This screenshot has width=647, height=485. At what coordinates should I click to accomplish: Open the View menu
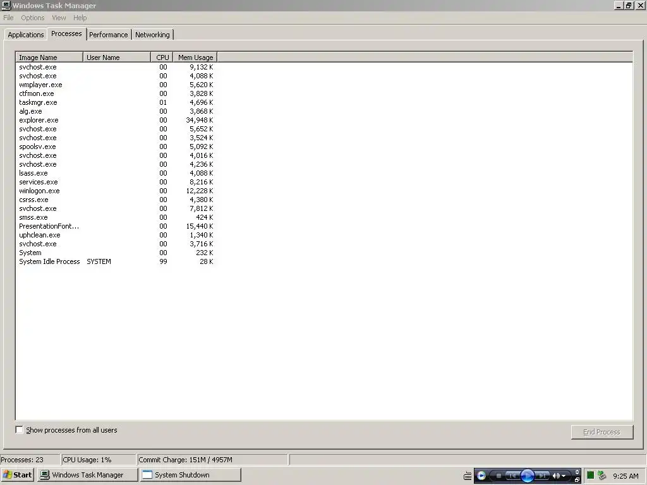click(x=59, y=18)
